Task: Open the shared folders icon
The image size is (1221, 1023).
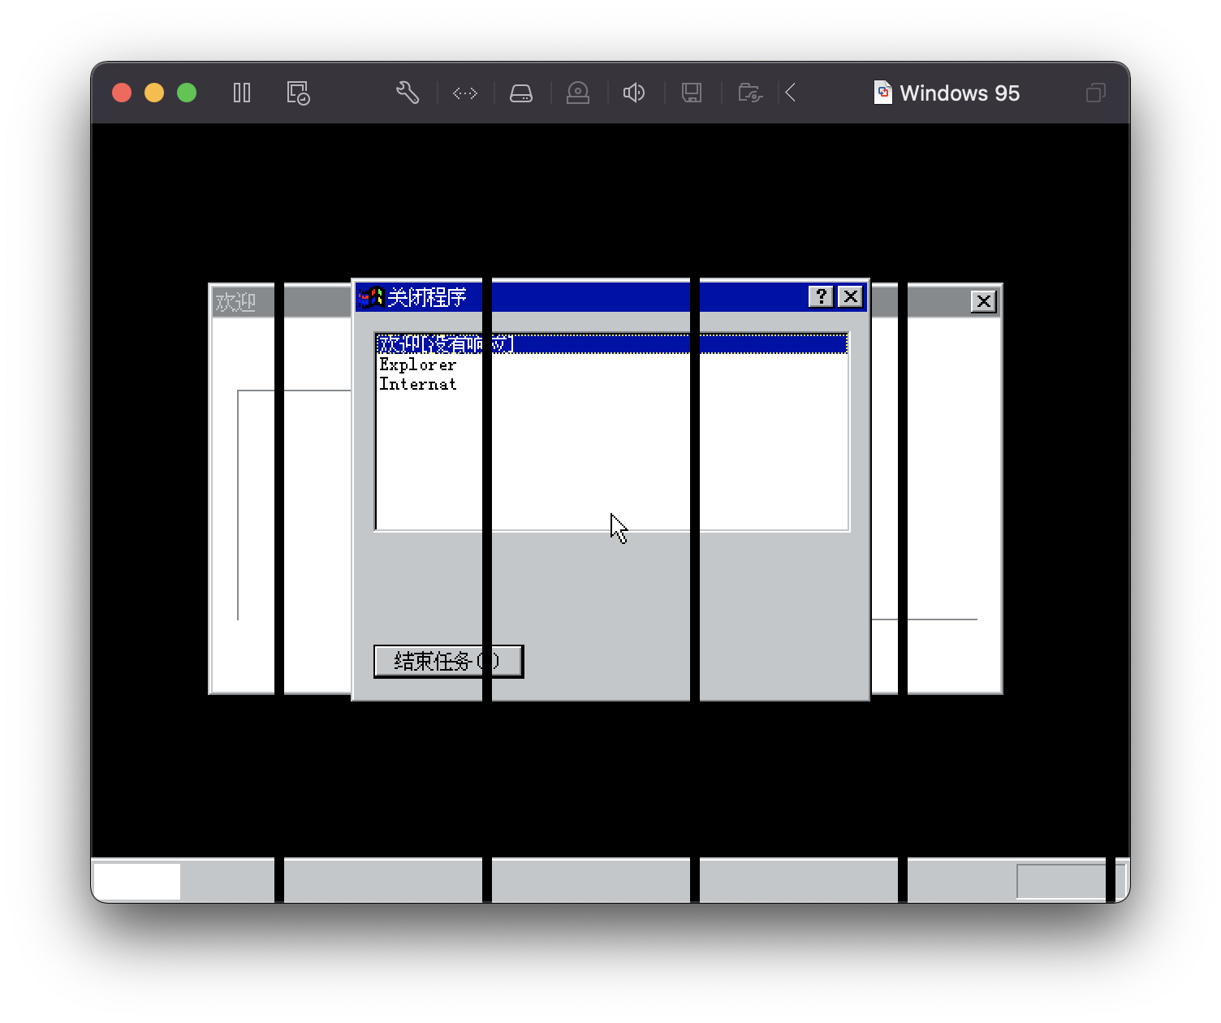Action: (750, 93)
